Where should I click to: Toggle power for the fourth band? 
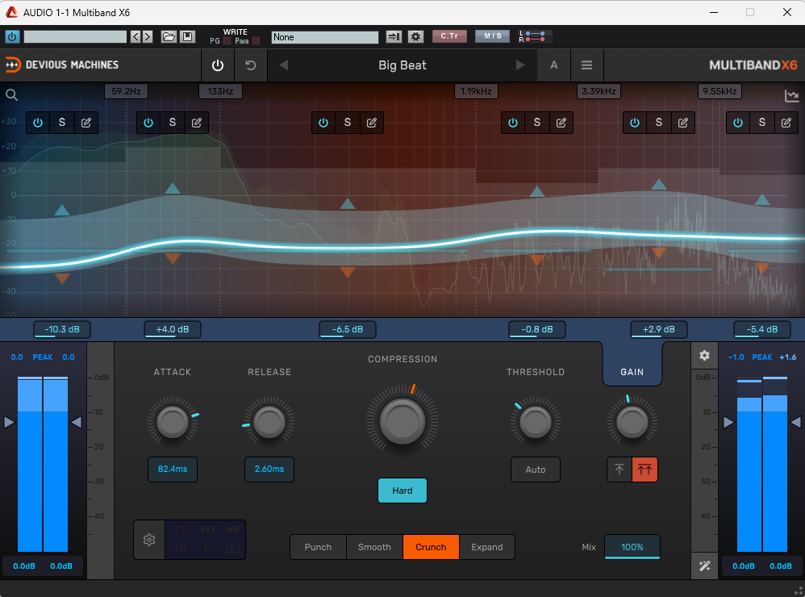[513, 123]
